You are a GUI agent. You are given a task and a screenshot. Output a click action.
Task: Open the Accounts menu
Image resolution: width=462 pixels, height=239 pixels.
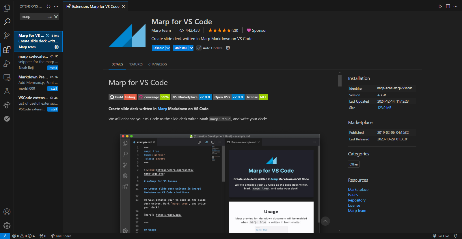tap(7, 212)
